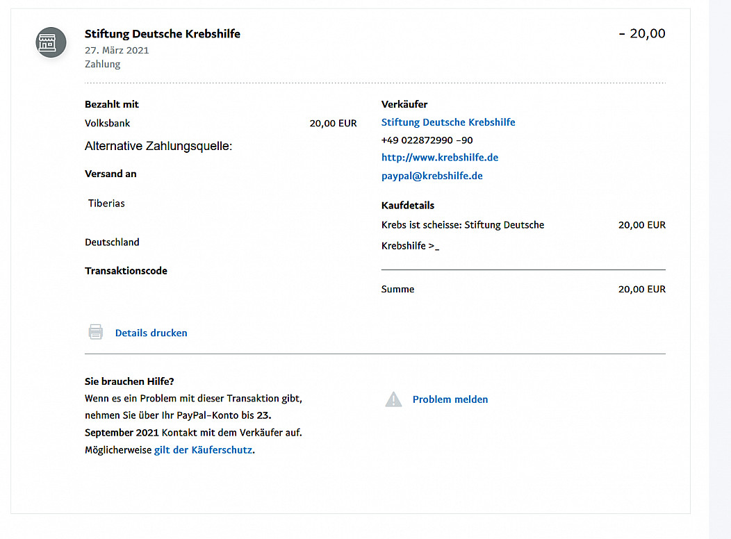Click the paypal@krebshilfe.de email link
The width and height of the screenshot is (731, 539).
point(432,176)
